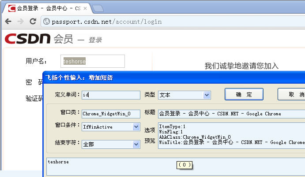Open the 窗口条件 dropdown showing IfWinActive
305x177 pixels.
coord(111,127)
